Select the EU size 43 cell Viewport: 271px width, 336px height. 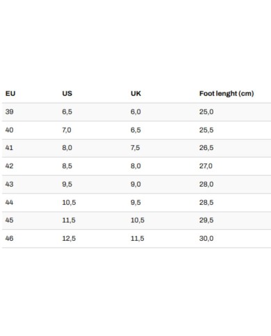click(x=9, y=184)
